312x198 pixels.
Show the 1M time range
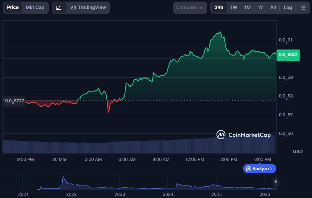[x=247, y=7]
